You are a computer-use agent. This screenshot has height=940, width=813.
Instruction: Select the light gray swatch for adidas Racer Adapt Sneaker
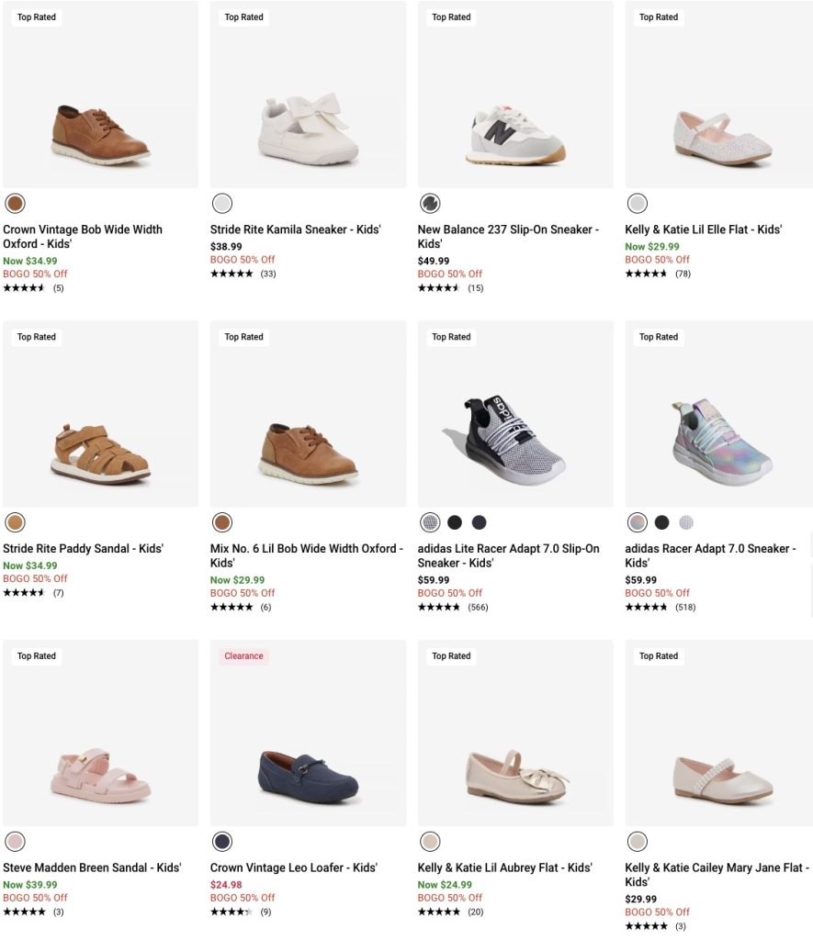(x=686, y=522)
